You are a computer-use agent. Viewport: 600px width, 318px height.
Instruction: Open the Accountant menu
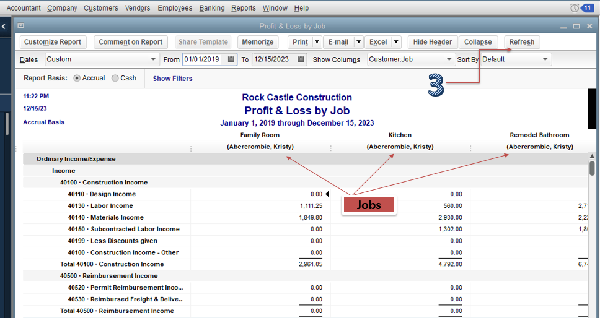(24, 8)
